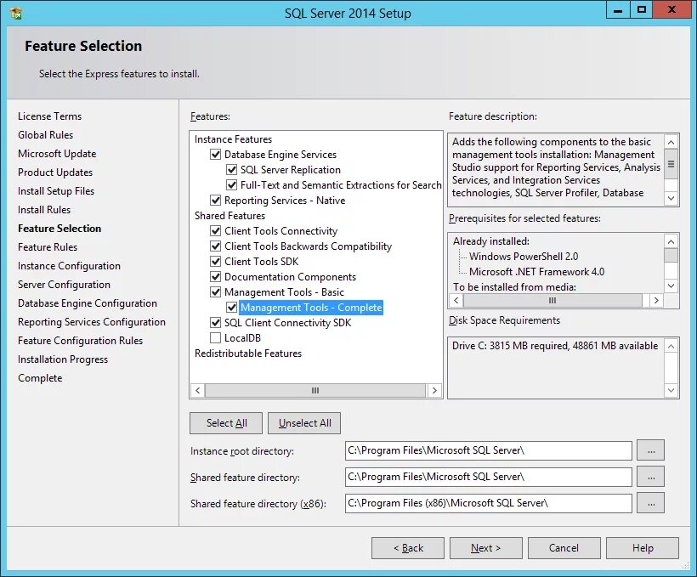Click the SQL Server Setup title bar icon

(x=16, y=13)
